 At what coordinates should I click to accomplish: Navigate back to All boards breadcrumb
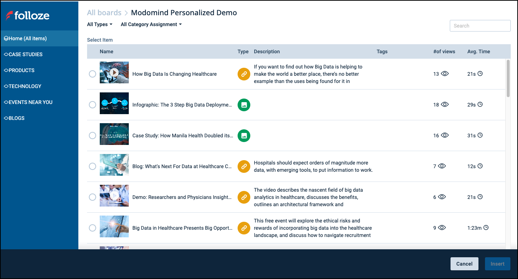click(104, 13)
